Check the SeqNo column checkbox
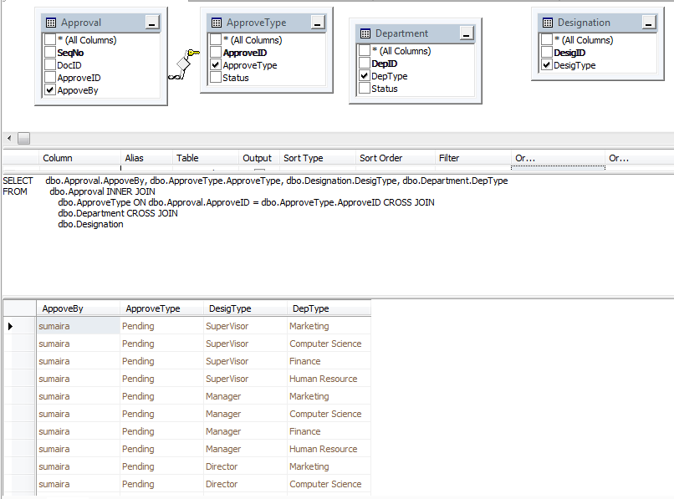The width and height of the screenshot is (674, 499). [50, 53]
